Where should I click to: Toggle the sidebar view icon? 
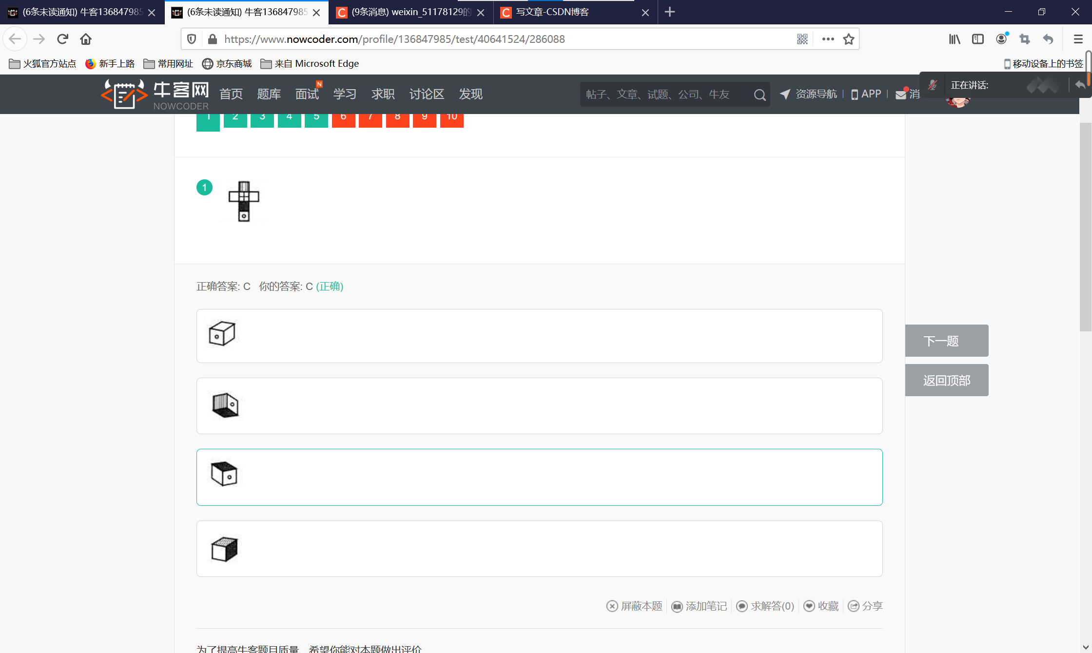click(978, 39)
